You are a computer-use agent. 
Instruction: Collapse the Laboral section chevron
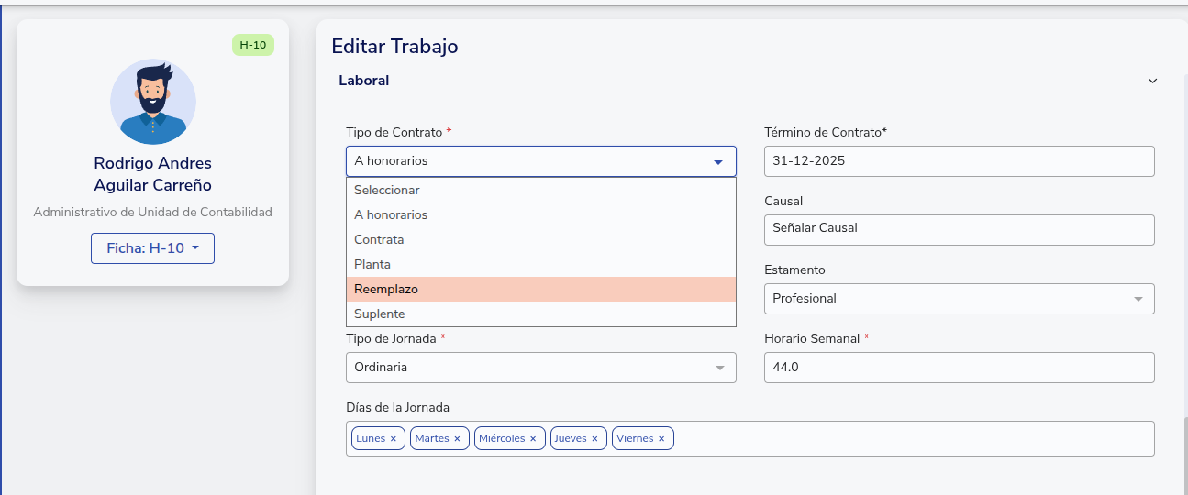click(1152, 81)
